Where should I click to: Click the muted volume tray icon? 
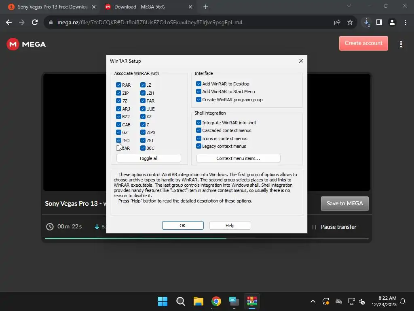(362, 301)
